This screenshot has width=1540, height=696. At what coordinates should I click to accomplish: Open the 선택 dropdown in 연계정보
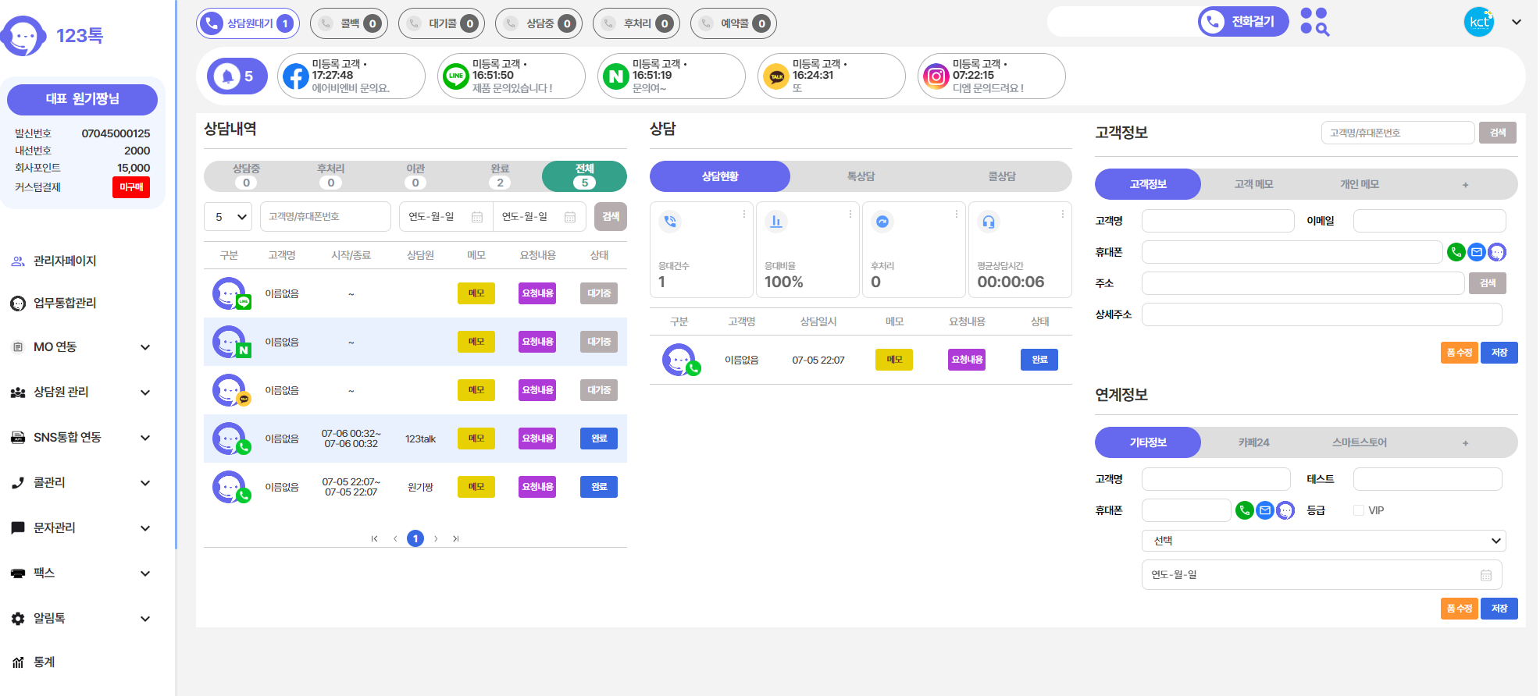[x=1323, y=541]
